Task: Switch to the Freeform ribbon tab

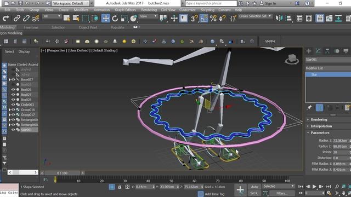Action: (x=31, y=27)
